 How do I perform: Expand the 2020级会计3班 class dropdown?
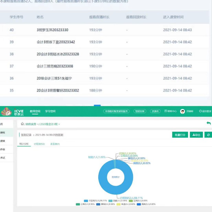point(50,124)
